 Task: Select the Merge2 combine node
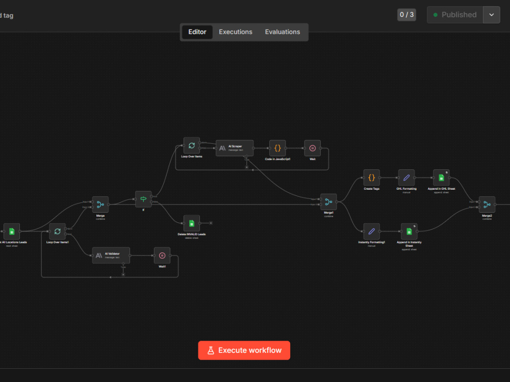(487, 205)
